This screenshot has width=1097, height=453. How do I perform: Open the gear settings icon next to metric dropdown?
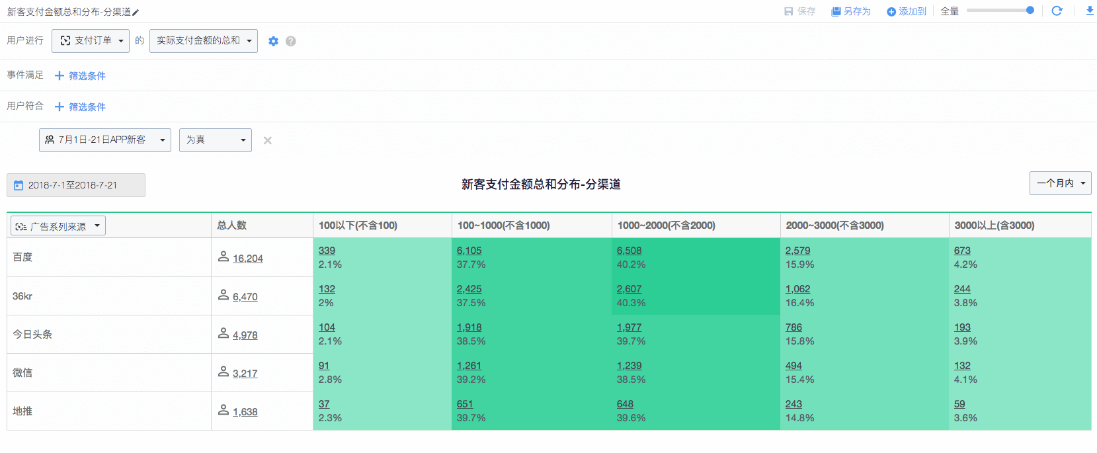click(273, 41)
